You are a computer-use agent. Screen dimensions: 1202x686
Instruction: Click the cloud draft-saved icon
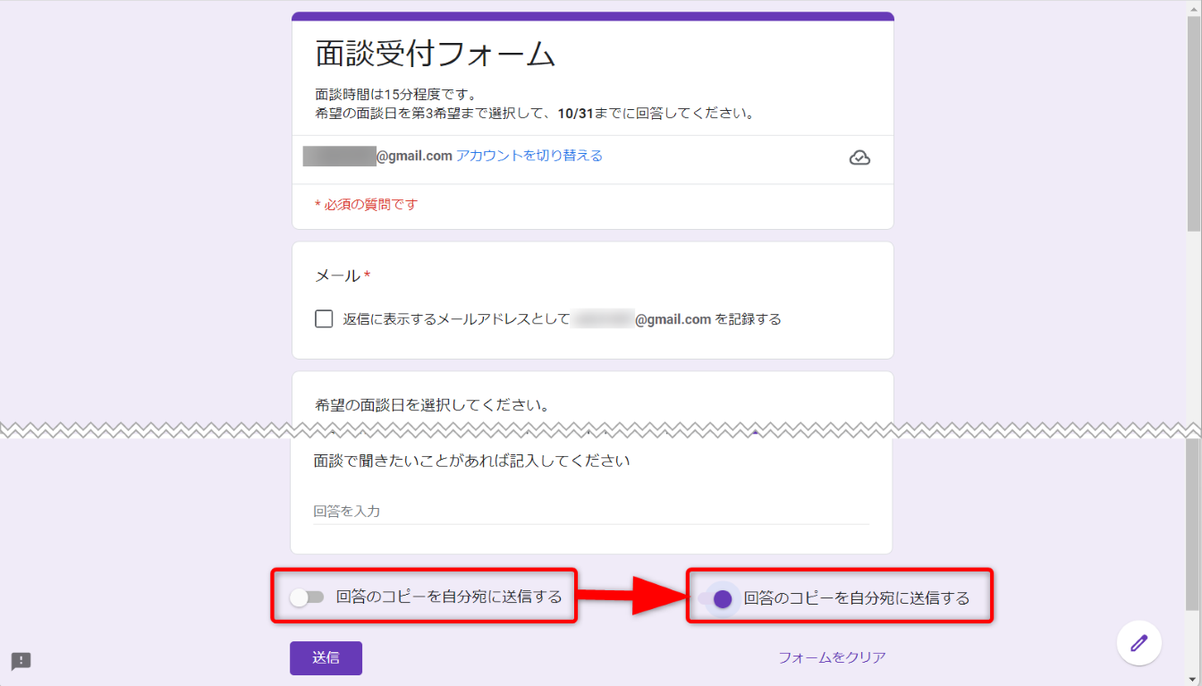(x=859, y=158)
